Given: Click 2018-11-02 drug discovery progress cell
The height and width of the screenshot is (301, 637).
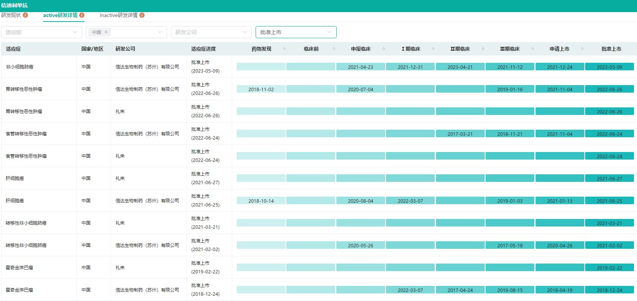Looking at the screenshot, I should point(261,89).
